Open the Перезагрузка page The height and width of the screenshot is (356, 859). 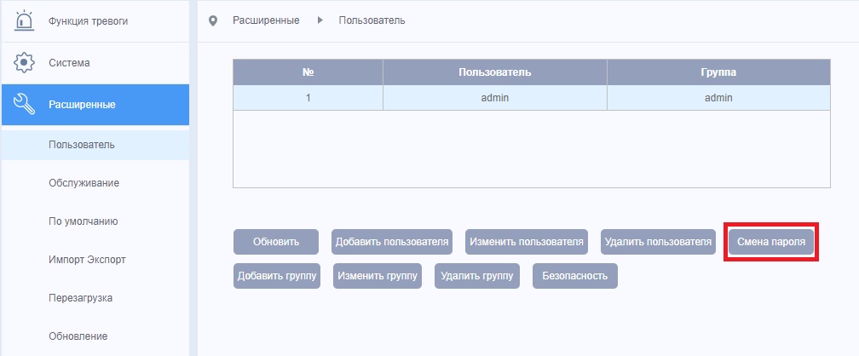(x=81, y=298)
